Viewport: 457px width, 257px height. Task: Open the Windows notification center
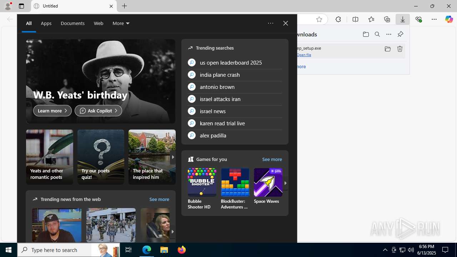[x=446, y=250]
